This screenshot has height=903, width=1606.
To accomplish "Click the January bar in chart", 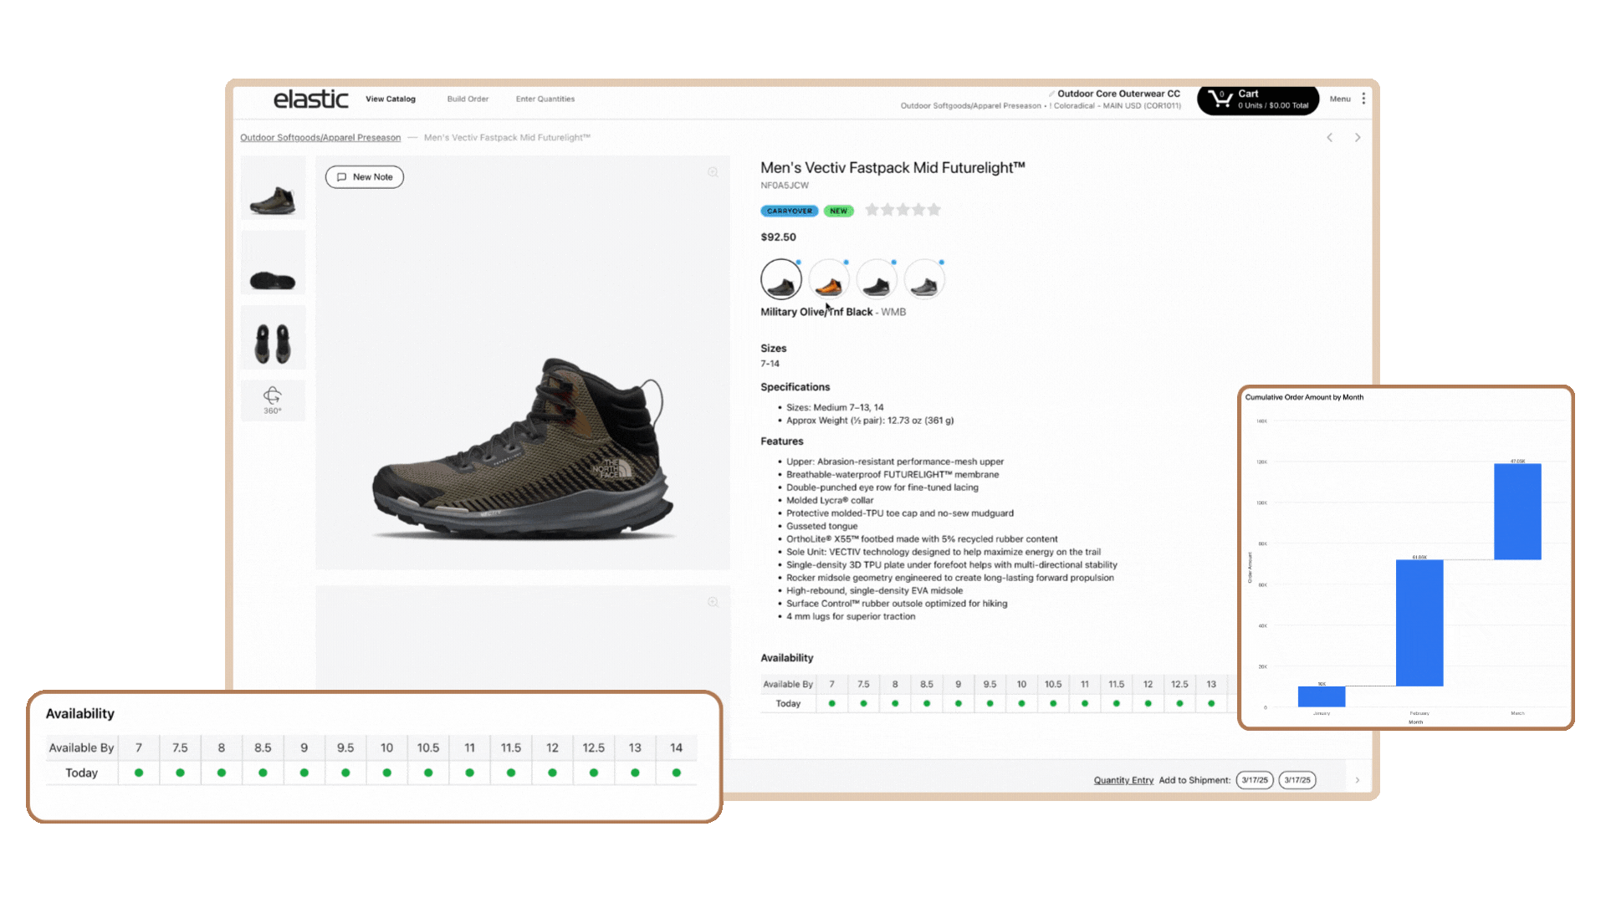I will [1322, 696].
